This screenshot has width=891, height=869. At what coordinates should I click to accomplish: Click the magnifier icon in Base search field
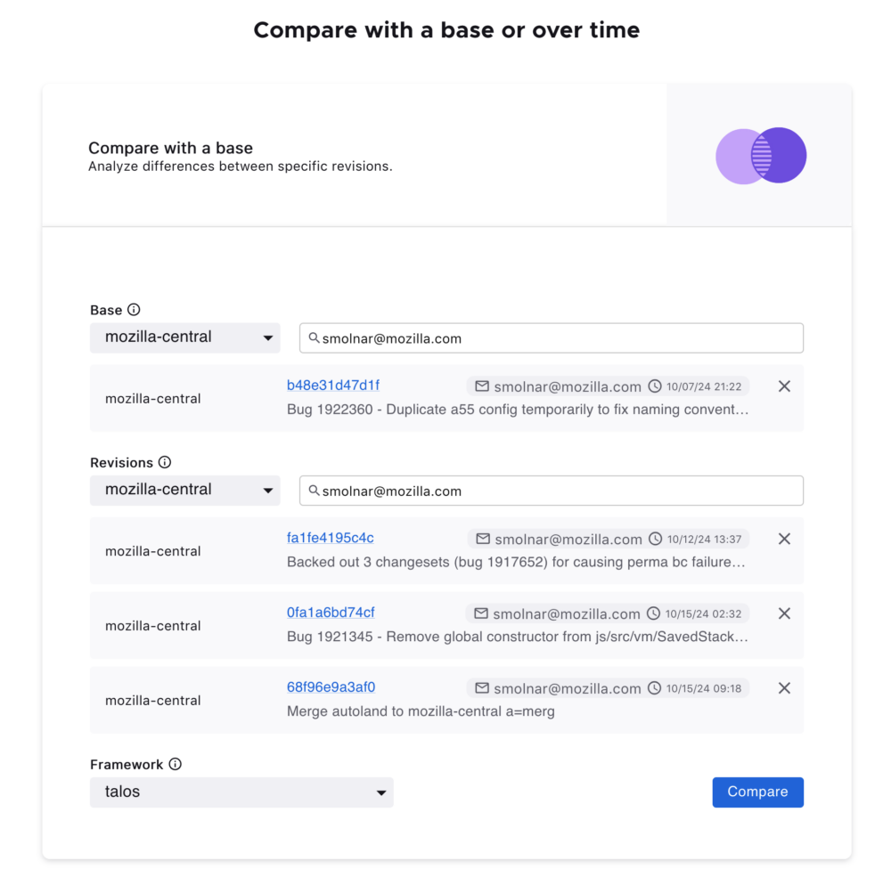314,338
